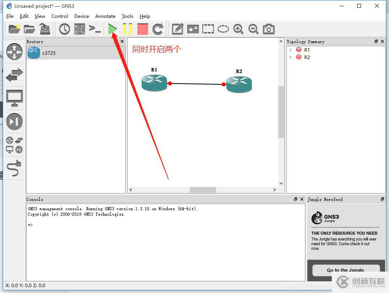Click the New blank project icon
This screenshot has height=293, width=389.
[14, 29]
